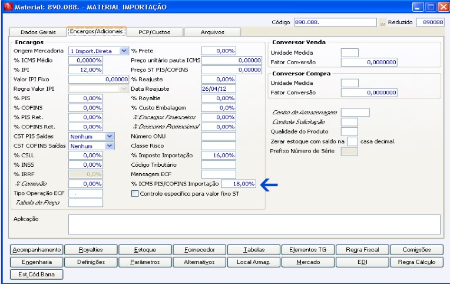The width and height of the screenshot is (450, 284).
Task: Open the Definições button
Action: coord(91,262)
